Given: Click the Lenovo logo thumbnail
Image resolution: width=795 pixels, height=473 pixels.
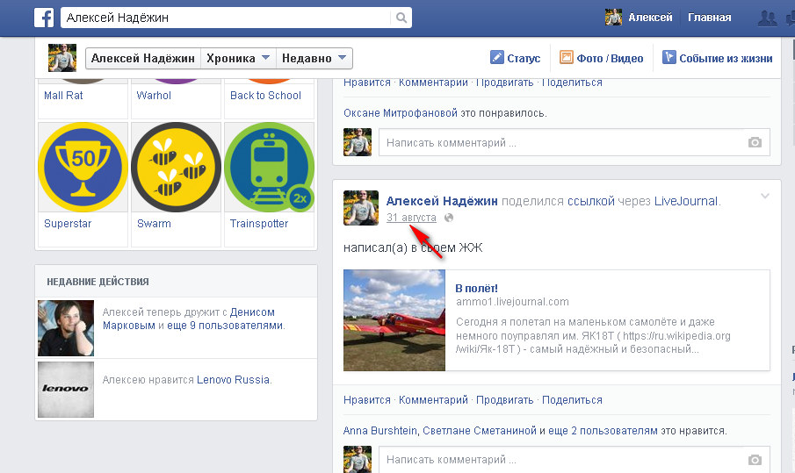Looking at the screenshot, I should pos(66,390).
